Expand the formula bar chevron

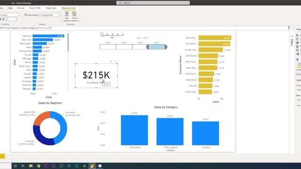(x=292, y=28)
